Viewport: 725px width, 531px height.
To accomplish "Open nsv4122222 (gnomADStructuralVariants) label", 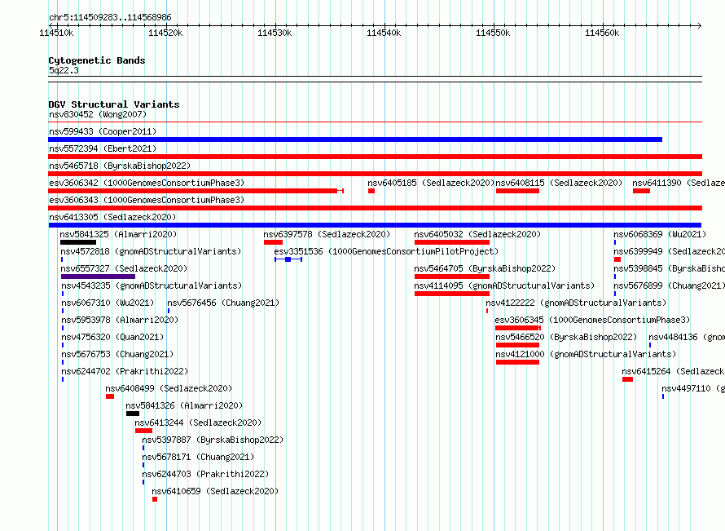I will (576, 303).
